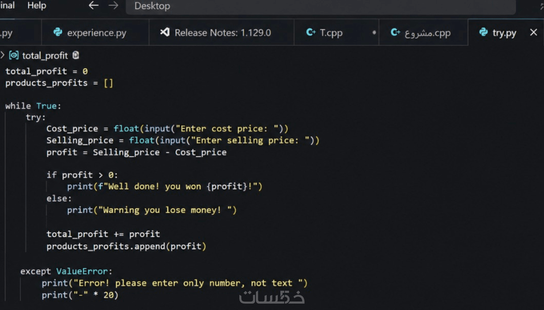Click the "except ValueError:" line
The image size is (544, 310).
(x=66, y=271)
